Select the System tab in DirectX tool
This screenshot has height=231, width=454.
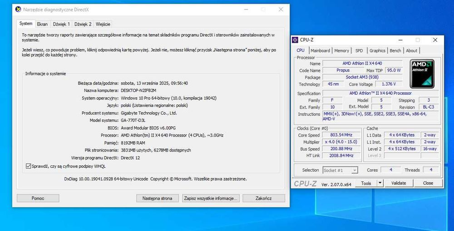(x=26, y=24)
